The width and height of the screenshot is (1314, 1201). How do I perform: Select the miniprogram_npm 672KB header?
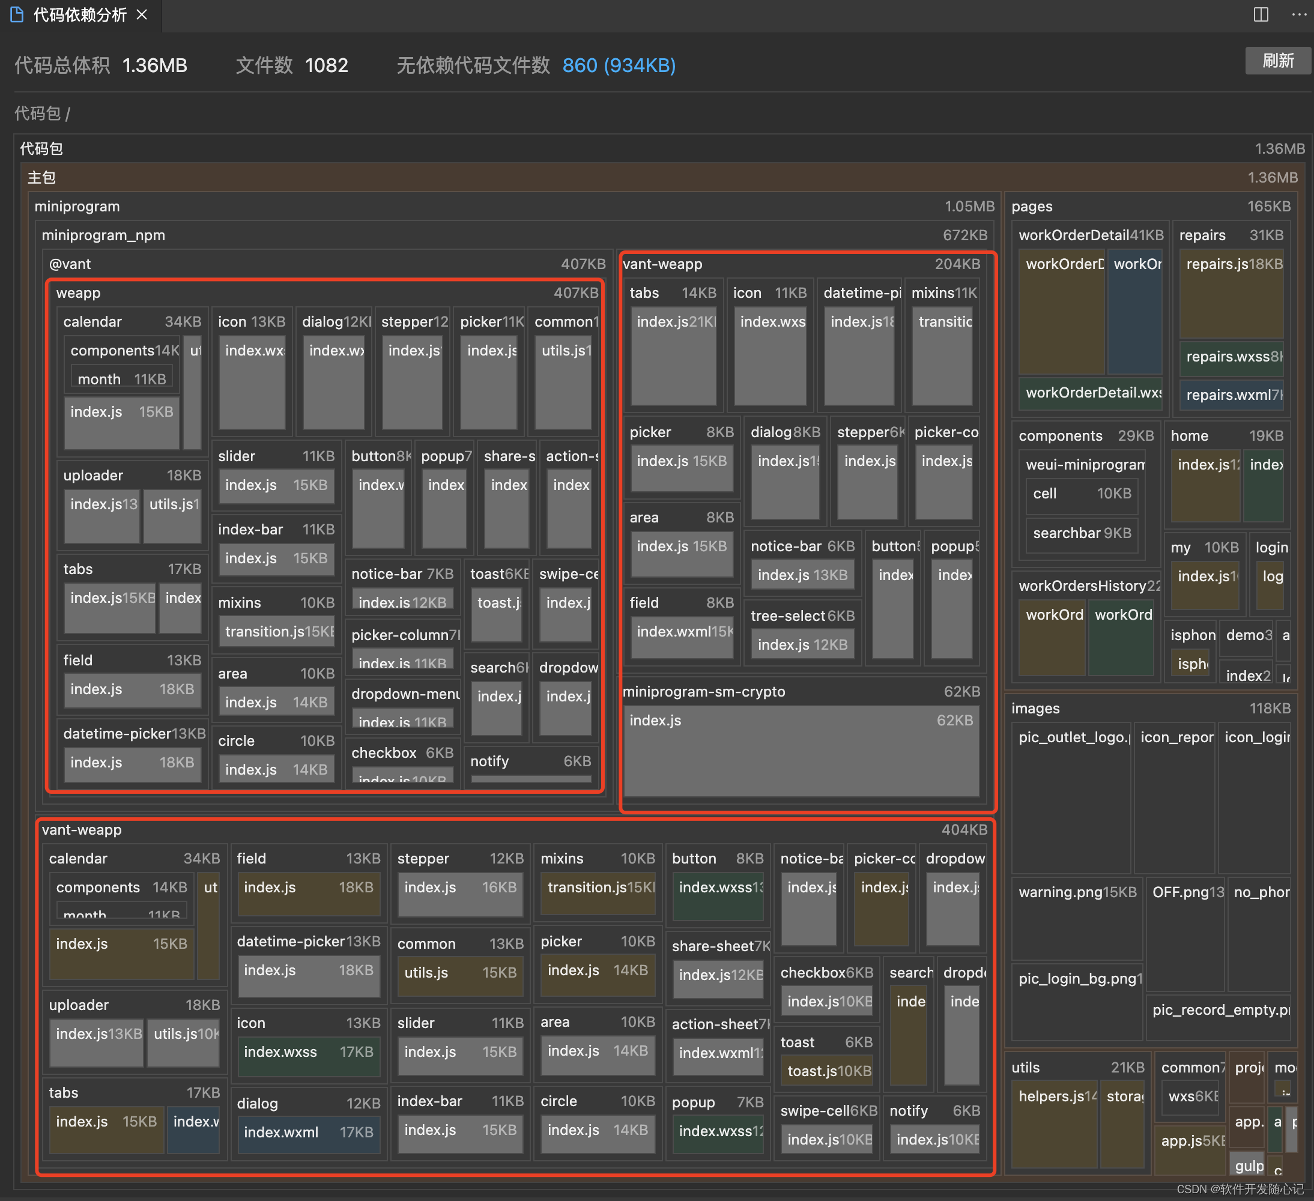pyautogui.click(x=514, y=235)
